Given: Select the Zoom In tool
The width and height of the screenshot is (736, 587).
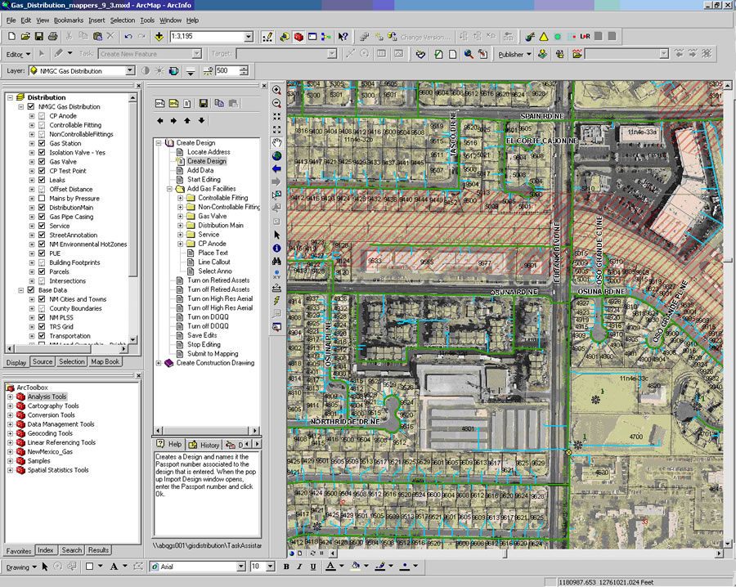Looking at the screenshot, I should tap(276, 91).
